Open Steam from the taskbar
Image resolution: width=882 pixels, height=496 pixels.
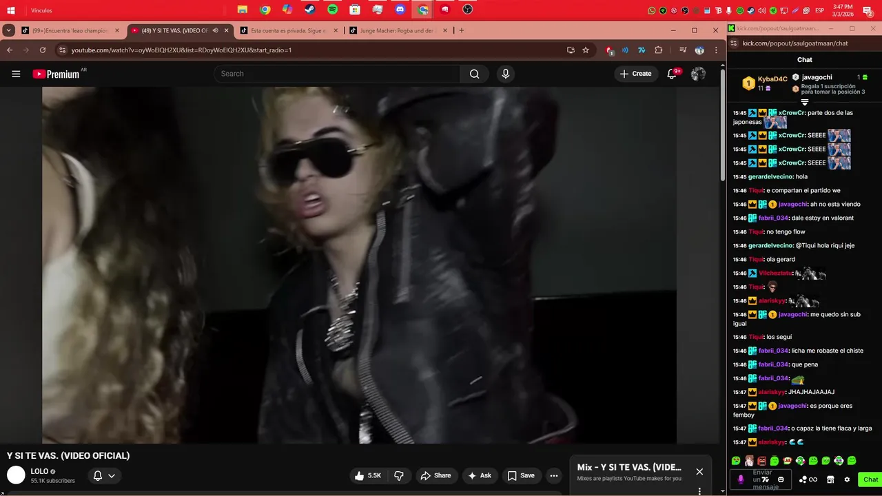pos(310,10)
